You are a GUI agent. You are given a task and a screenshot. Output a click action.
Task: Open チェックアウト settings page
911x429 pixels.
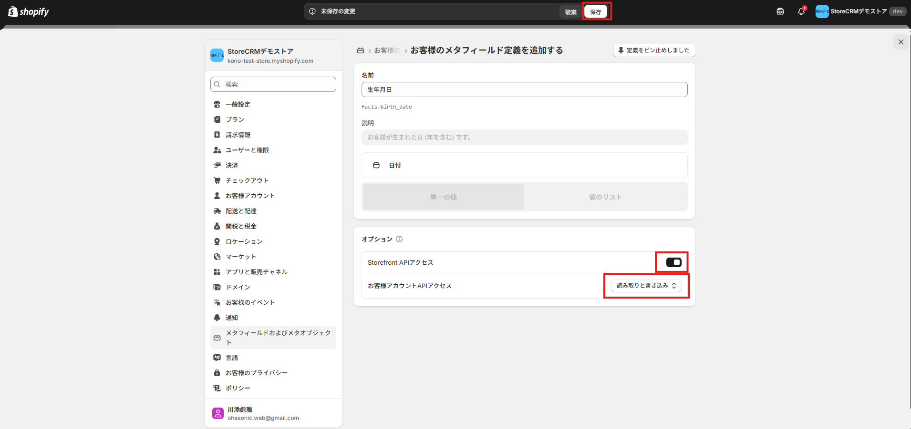[x=247, y=180]
